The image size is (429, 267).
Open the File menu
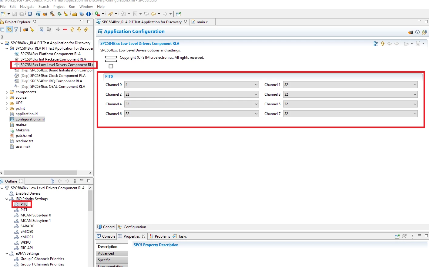3,6
